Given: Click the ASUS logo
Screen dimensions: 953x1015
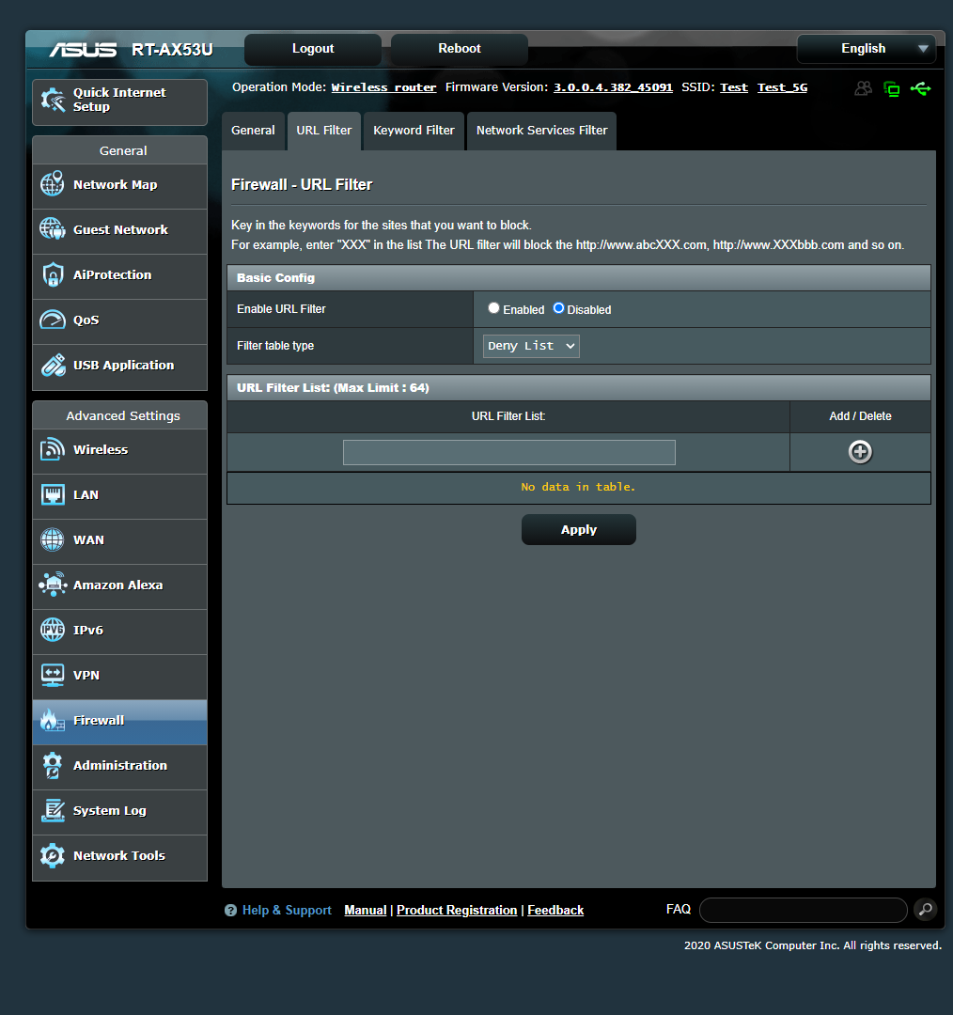Looking at the screenshot, I should coord(83,49).
